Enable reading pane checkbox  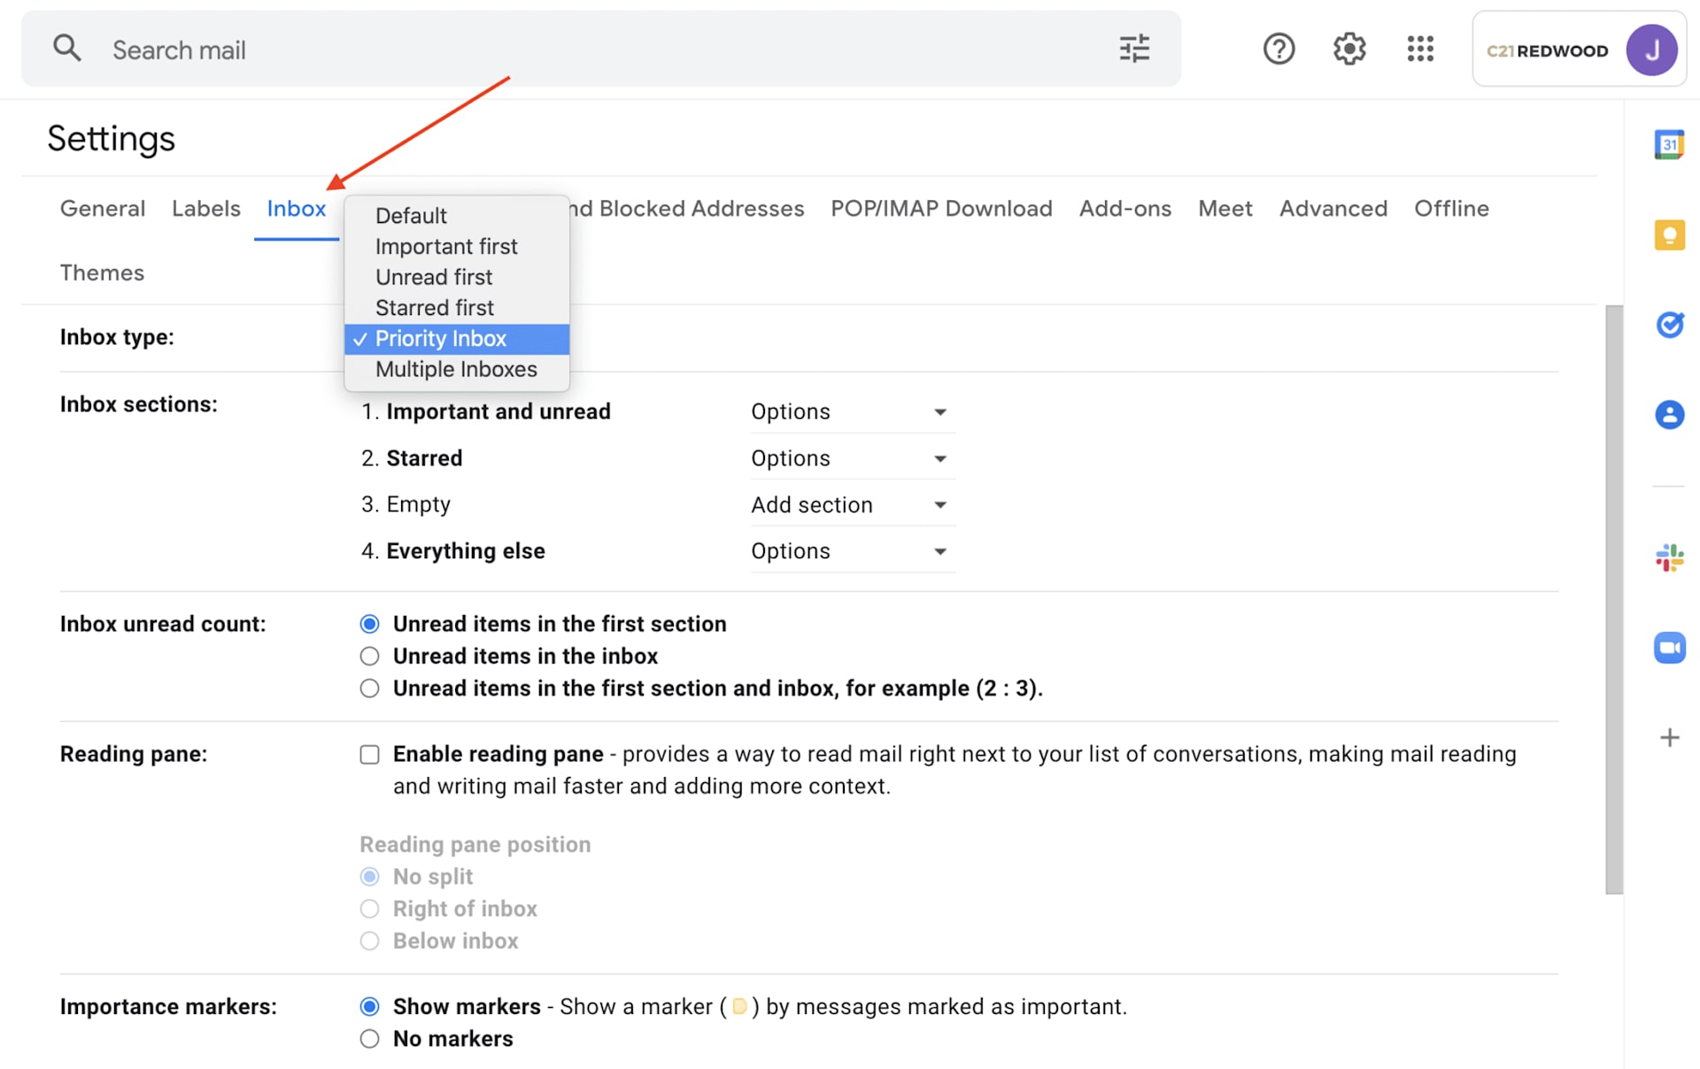(369, 755)
